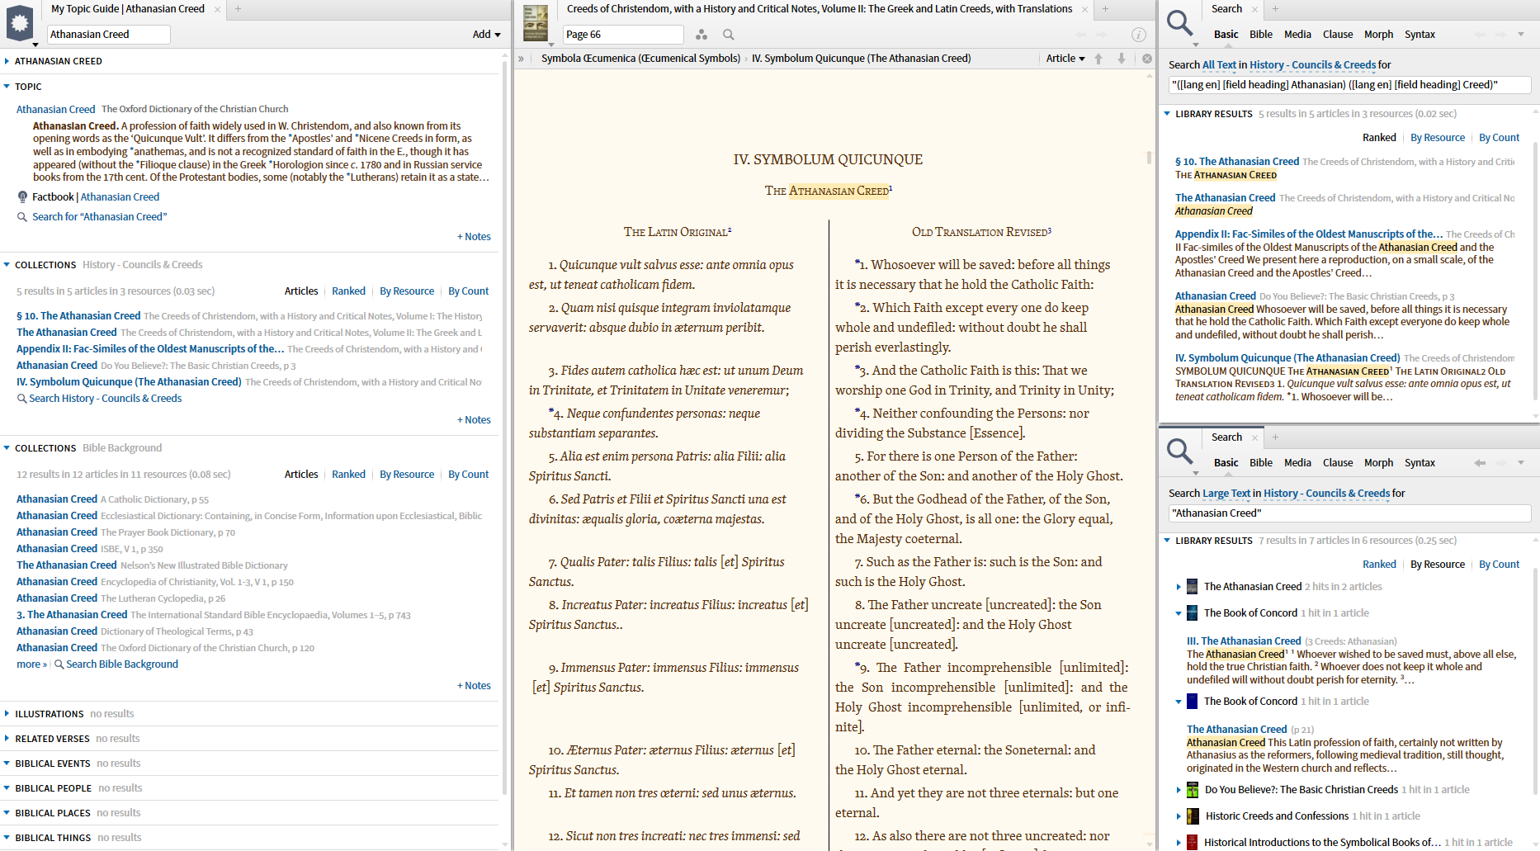
Task: Click Search for "Athanasian Creed" link
Action: 99,217
